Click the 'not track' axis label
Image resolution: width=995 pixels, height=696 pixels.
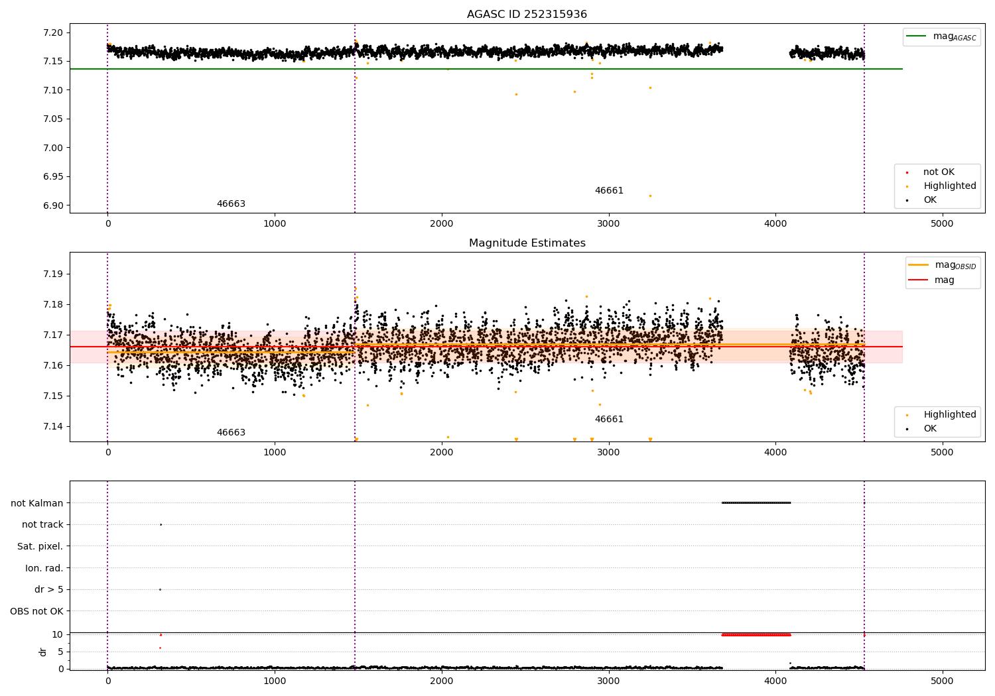coord(42,524)
